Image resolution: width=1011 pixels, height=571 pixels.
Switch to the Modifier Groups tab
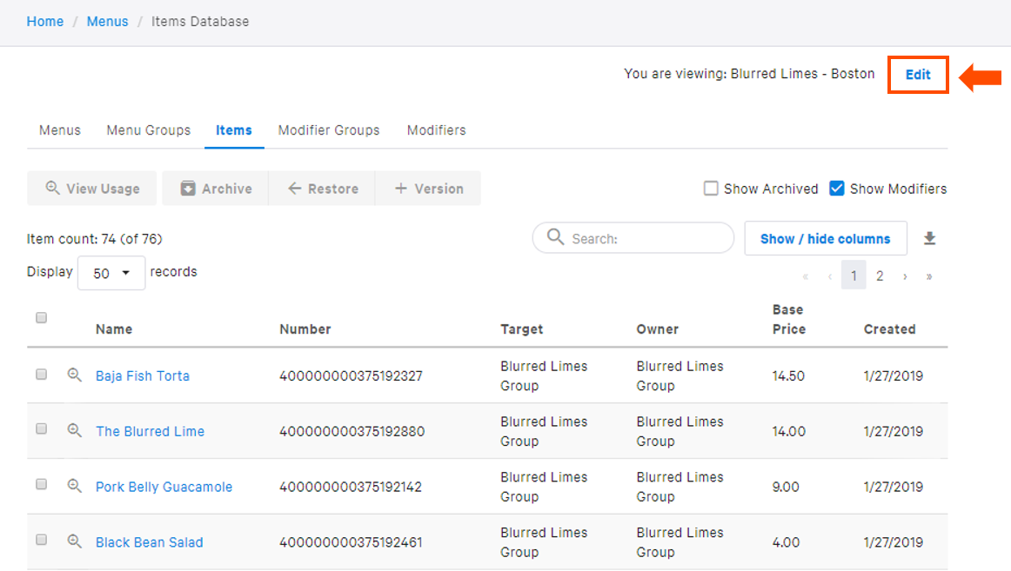(329, 129)
